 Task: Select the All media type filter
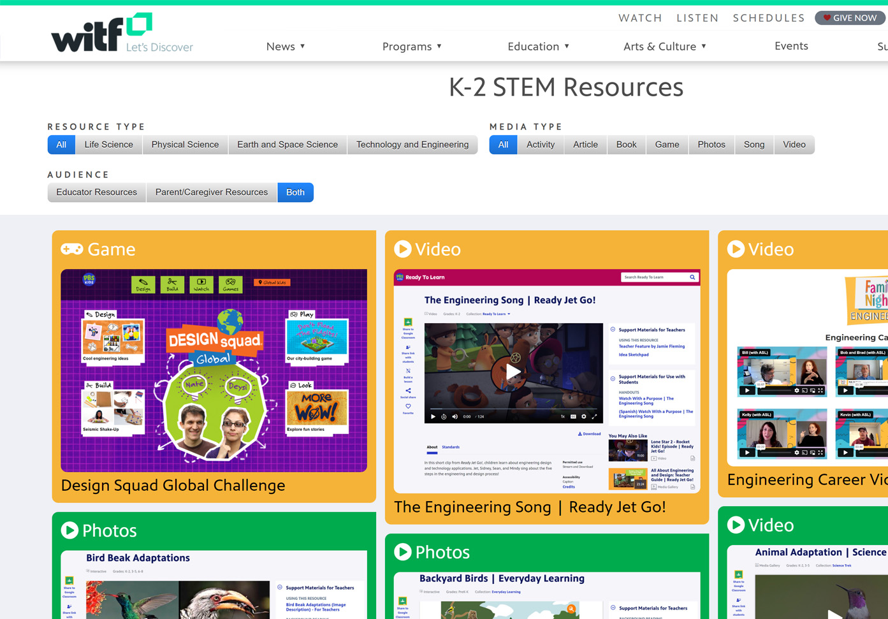click(503, 145)
